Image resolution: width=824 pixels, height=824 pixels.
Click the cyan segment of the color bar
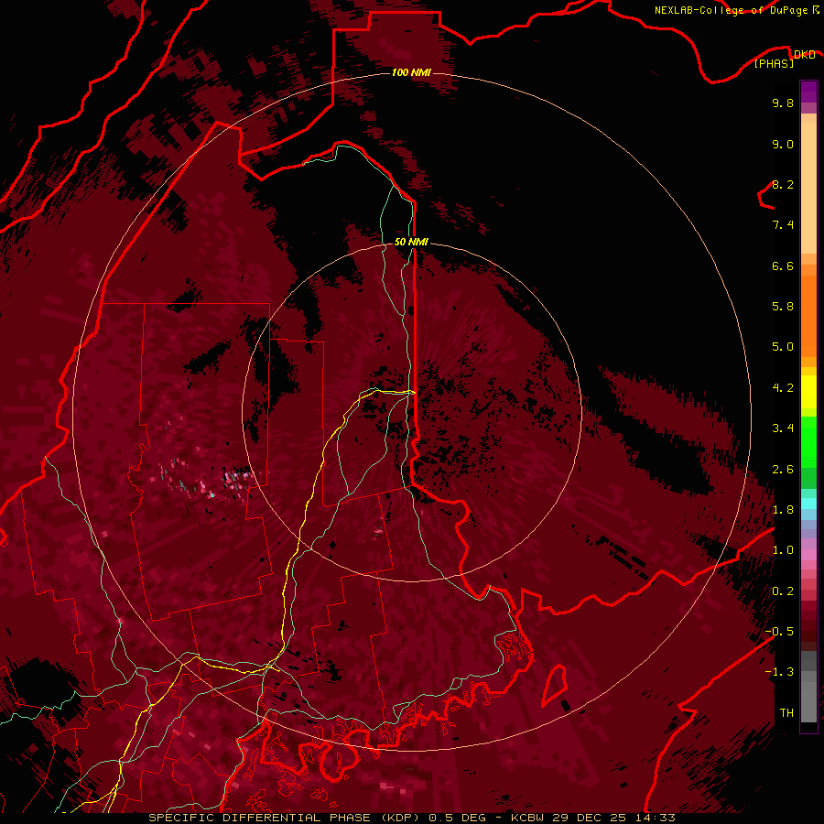point(808,504)
